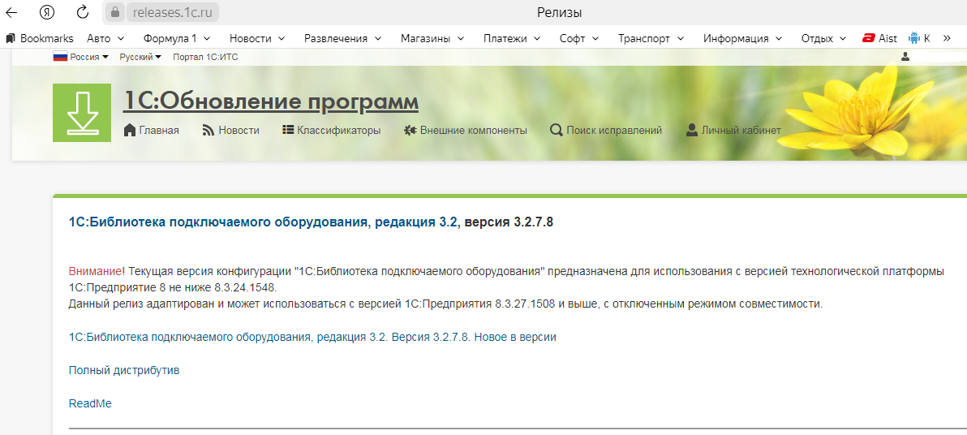Click the browser back arrow

[x=11, y=12]
